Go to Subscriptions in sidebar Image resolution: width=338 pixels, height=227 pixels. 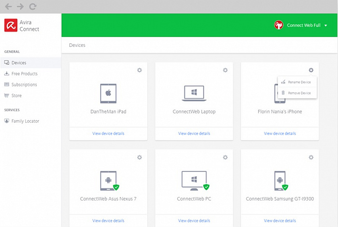coord(24,85)
